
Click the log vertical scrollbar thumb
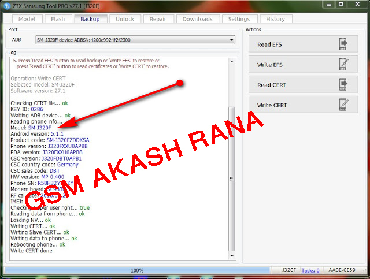(232, 178)
